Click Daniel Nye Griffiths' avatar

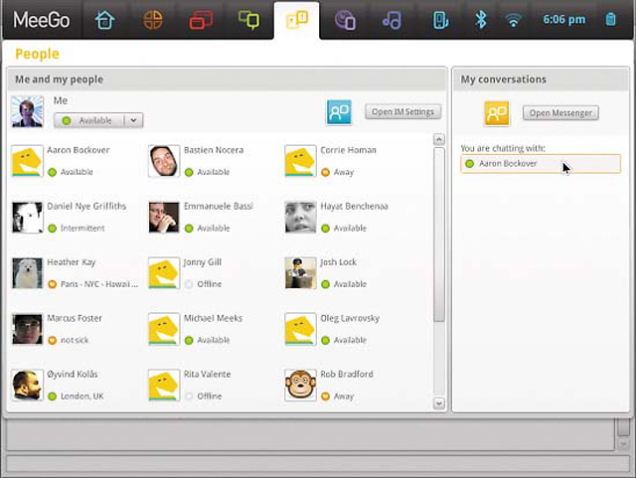(27, 217)
